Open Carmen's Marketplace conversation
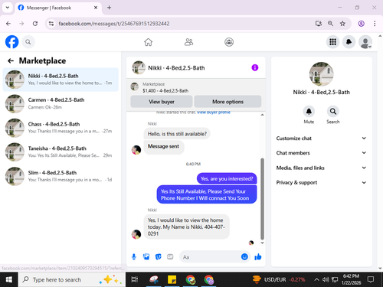Screen dimensions: 383x287 [61, 103]
